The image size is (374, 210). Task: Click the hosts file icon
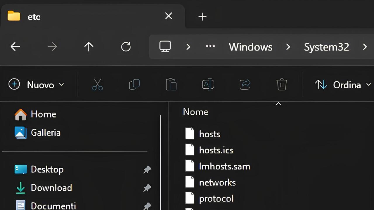190,134
